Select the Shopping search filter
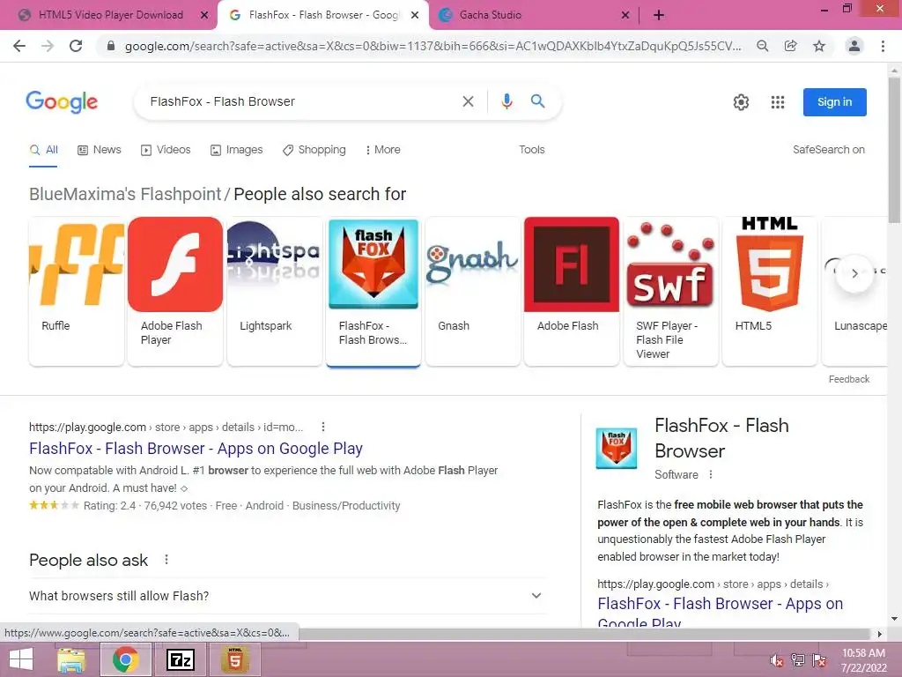Image resolution: width=902 pixels, height=677 pixels. (x=314, y=150)
